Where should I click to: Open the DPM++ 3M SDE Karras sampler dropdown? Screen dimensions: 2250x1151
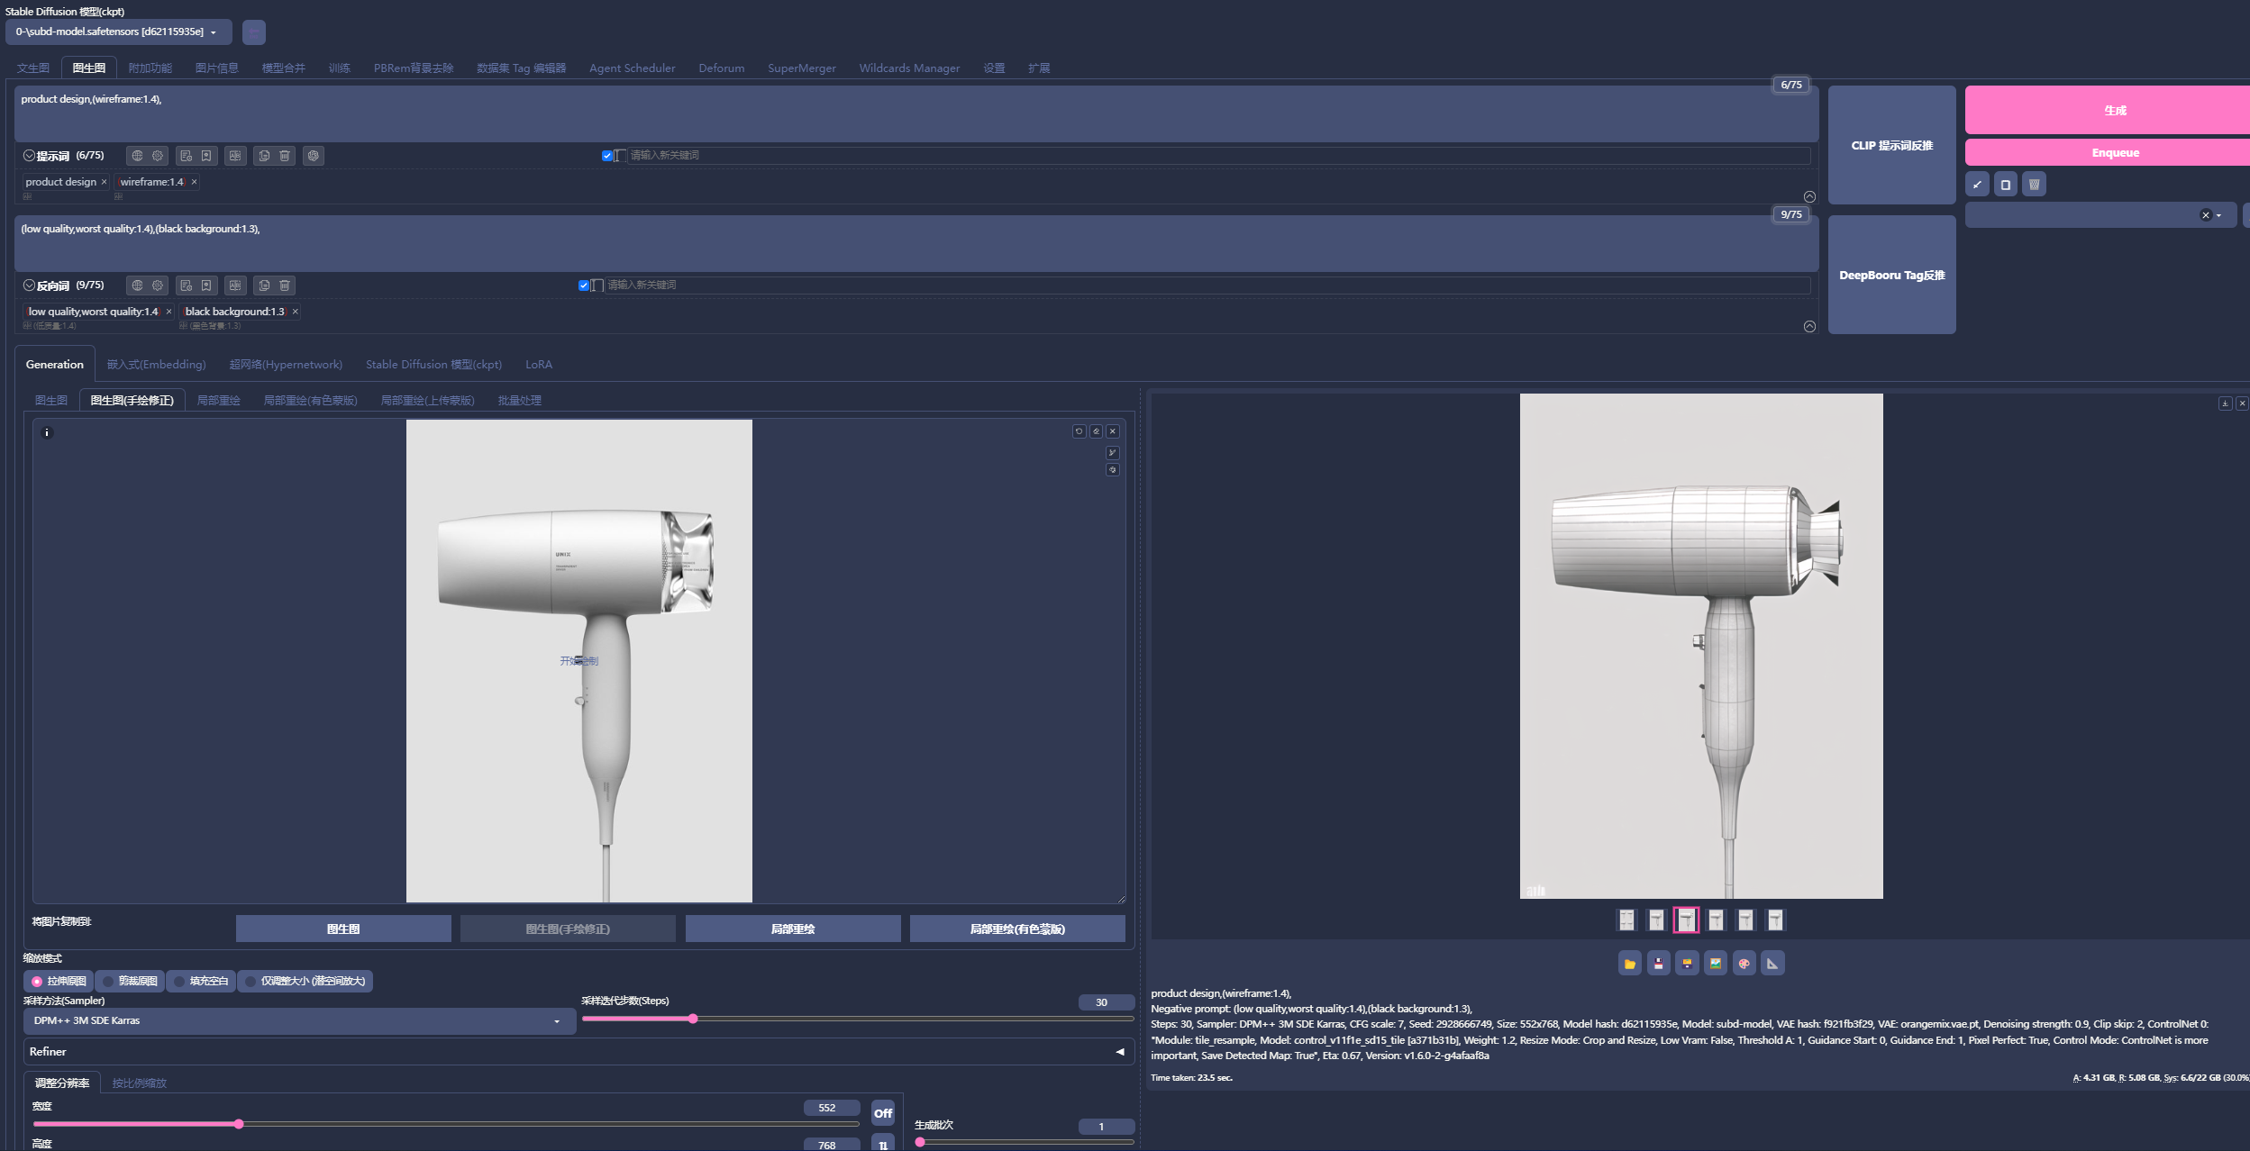297,1021
